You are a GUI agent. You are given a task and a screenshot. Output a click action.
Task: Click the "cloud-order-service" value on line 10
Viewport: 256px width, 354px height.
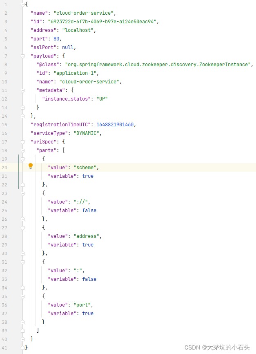89,82
